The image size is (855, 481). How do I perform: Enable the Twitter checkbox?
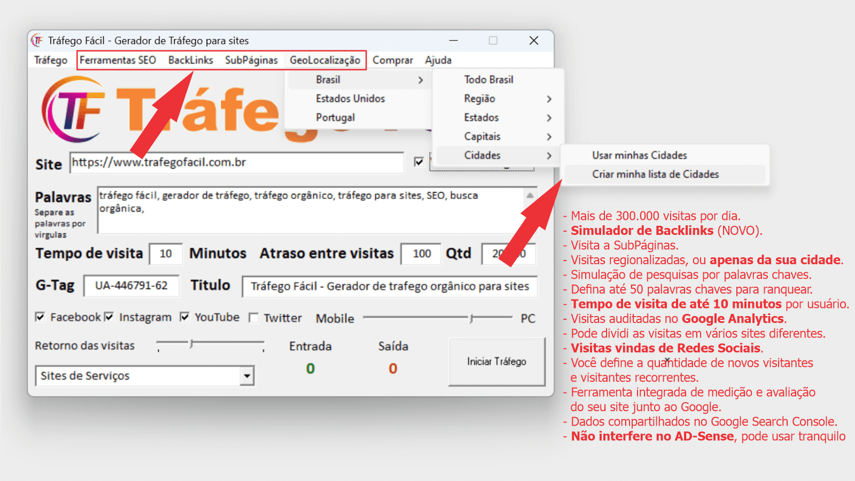tap(254, 318)
